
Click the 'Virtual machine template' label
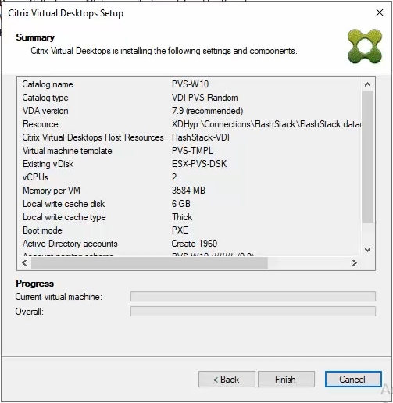(67, 151)
